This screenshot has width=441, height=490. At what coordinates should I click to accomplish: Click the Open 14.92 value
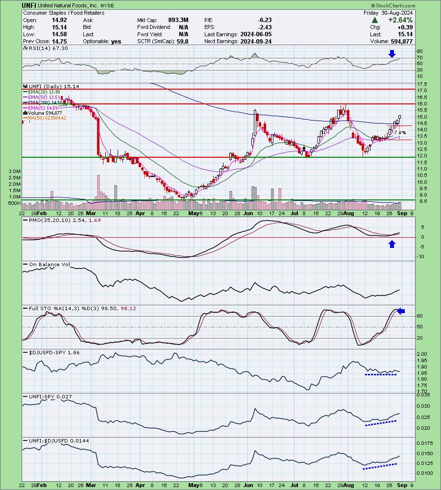point(59,20)
